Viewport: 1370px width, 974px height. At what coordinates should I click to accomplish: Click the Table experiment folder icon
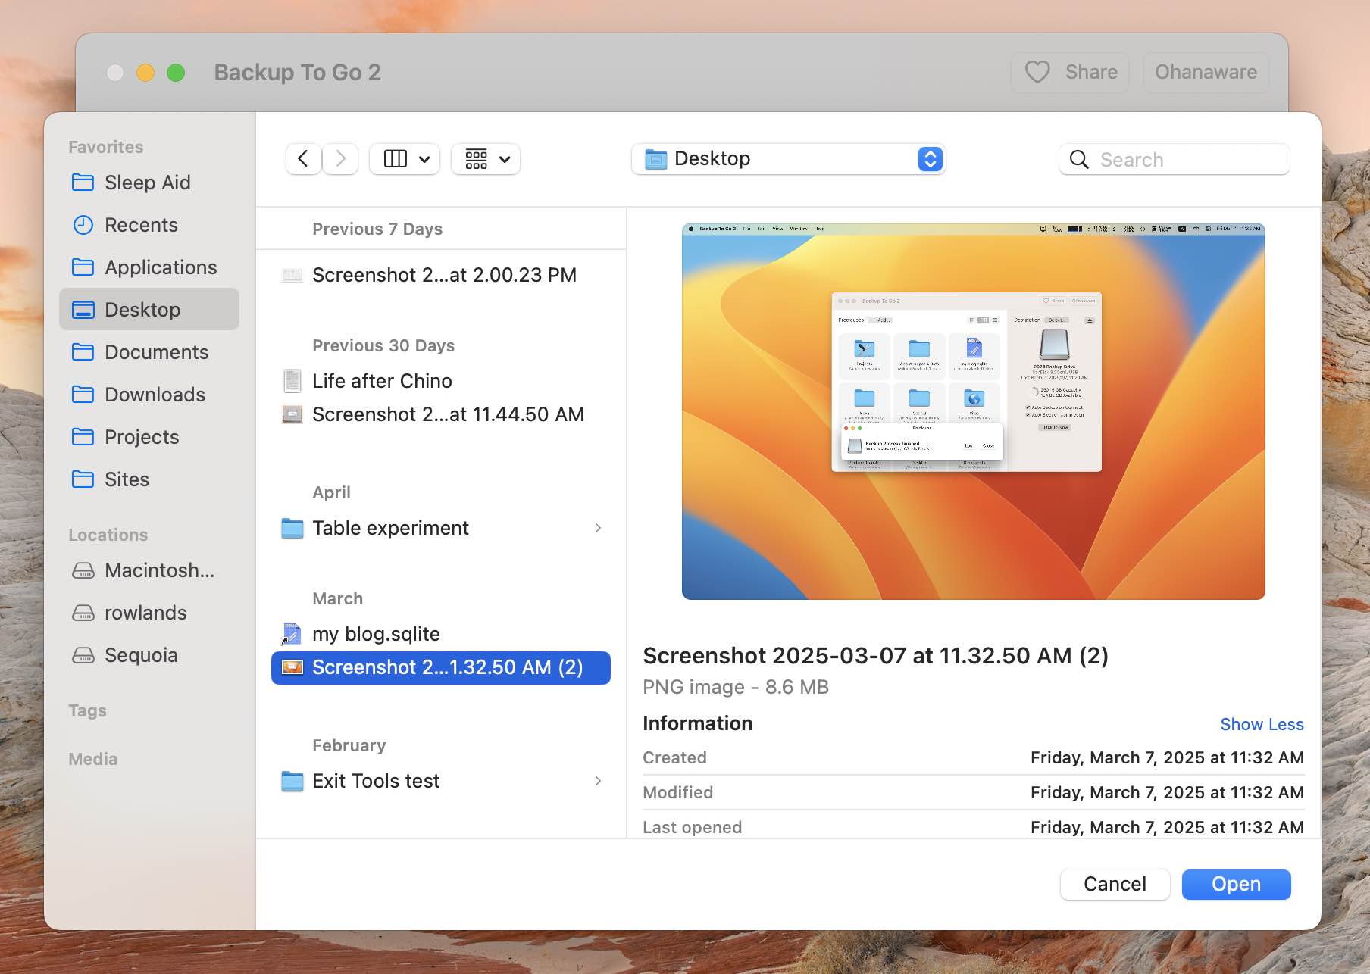(x=292, y=528)
